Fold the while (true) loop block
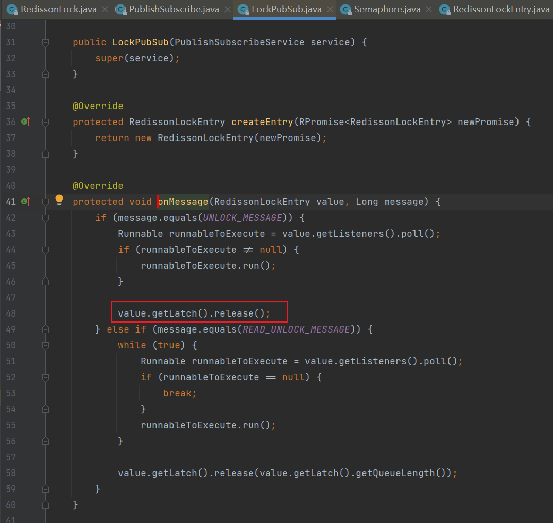 click(45, 345)
